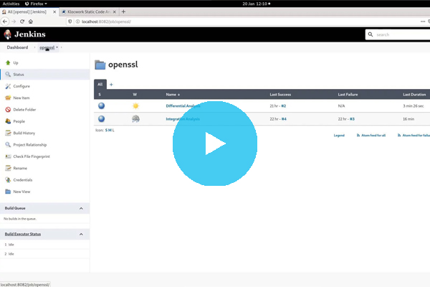Sort by Last Success column header
430x287 pixels.
click(280, 95)
